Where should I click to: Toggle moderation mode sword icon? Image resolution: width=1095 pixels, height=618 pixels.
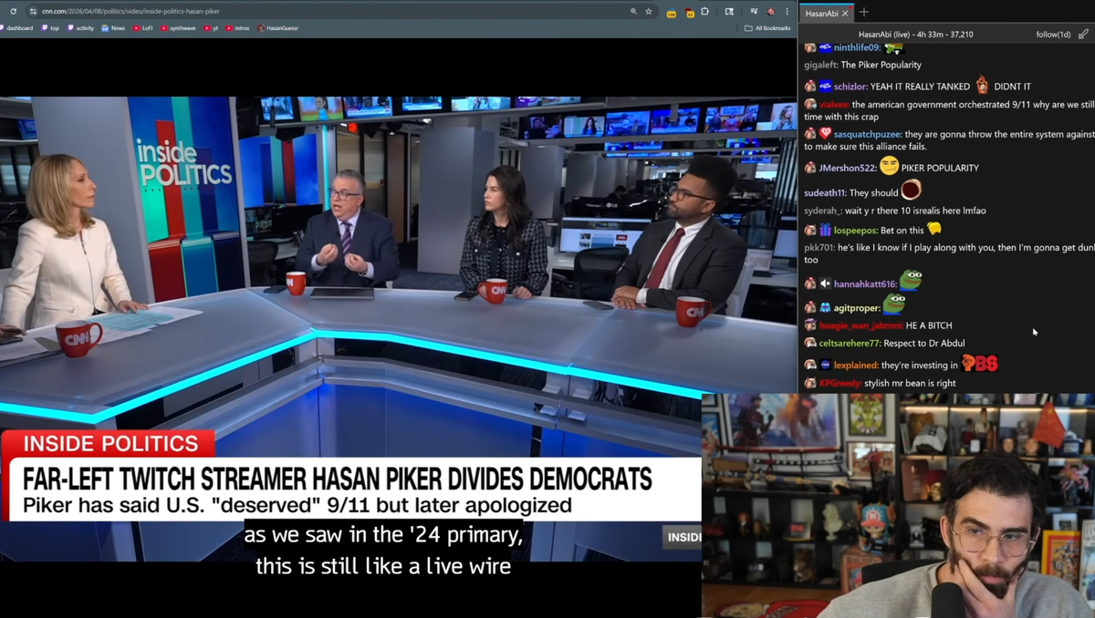pos(1083,35)
